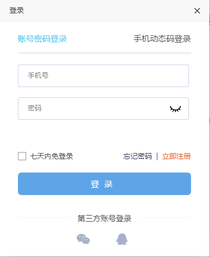Screen dimensions: 210x257
Task: Switch to the 账号密码登录 tab
Action: 43,39
